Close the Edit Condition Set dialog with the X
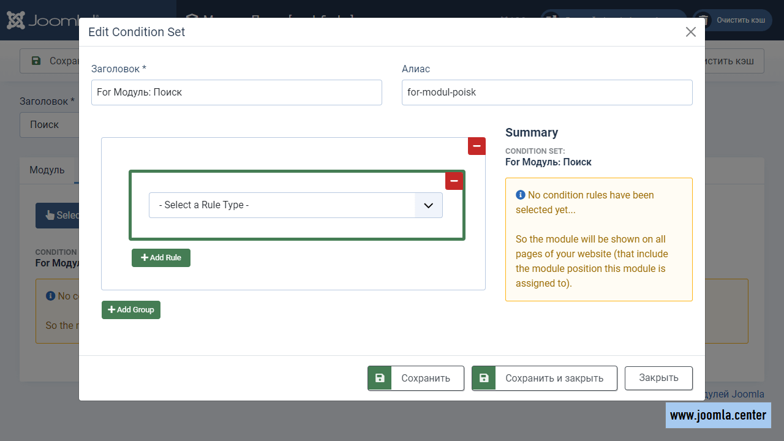Screen dimensions: 784x441 (690, 32)
